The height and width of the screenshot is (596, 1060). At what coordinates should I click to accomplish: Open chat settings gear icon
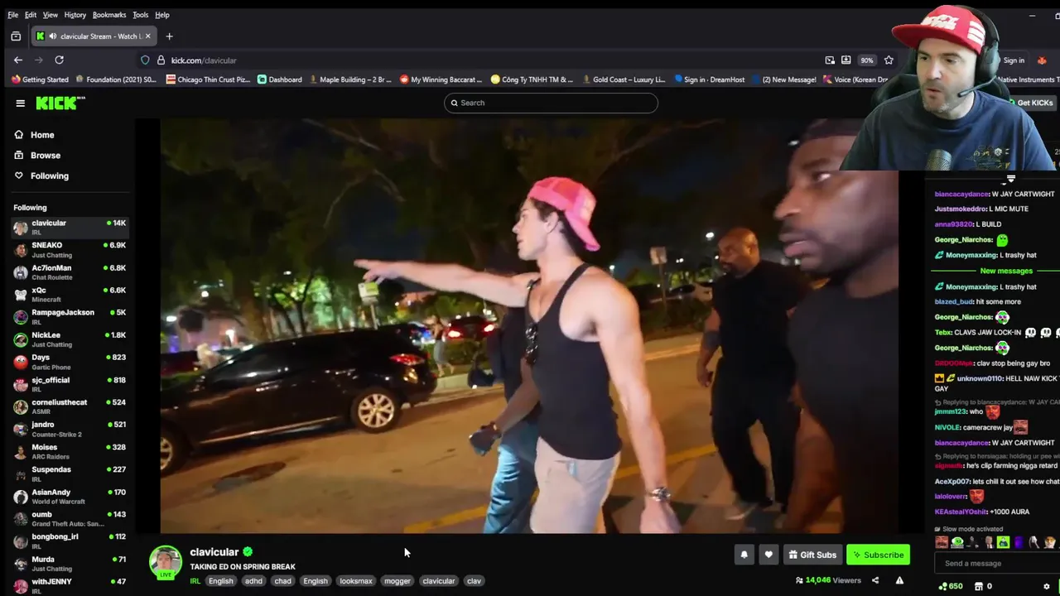(1046, 586)
